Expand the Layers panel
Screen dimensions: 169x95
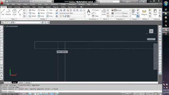pyautogui.click(x=72, y=19)
